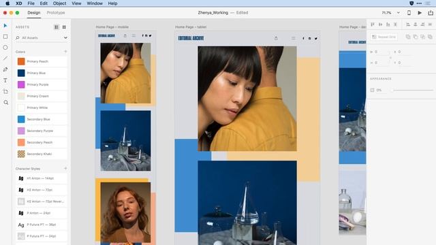Click the mobile device preview icon
436x245 pixels.
[x=409, y=13]
